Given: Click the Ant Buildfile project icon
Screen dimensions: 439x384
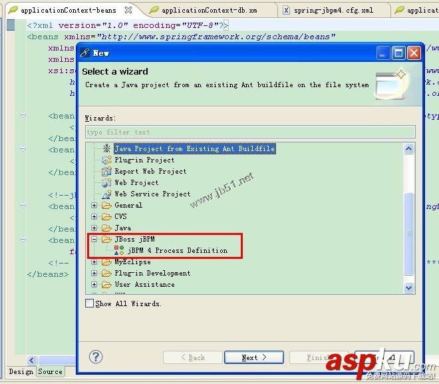Looking at the screenshot, I should (106, 148).
